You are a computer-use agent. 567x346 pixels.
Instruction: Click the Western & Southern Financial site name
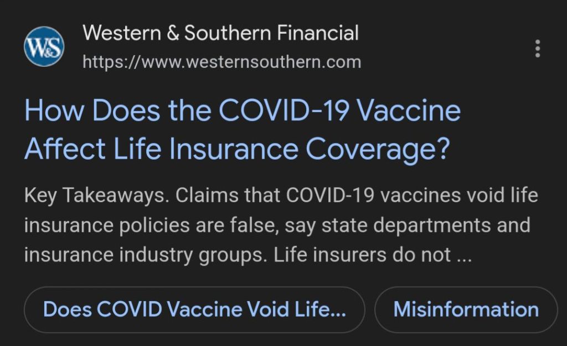220,33
